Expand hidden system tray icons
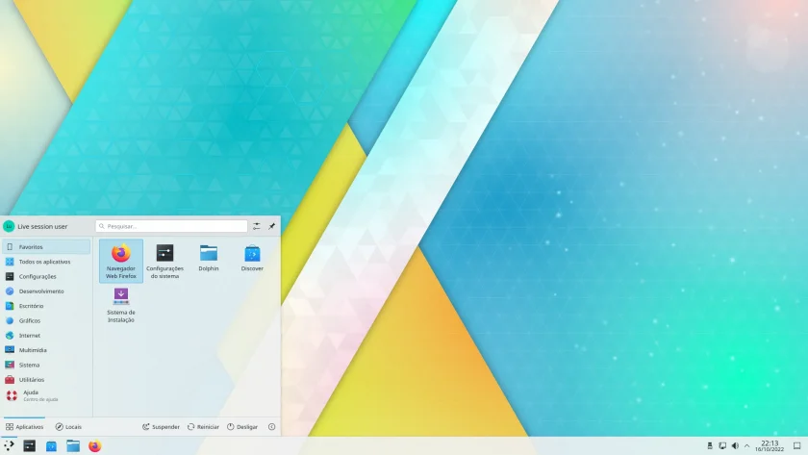808x455 pixels. pyautogui.click(x=746, y=445)
